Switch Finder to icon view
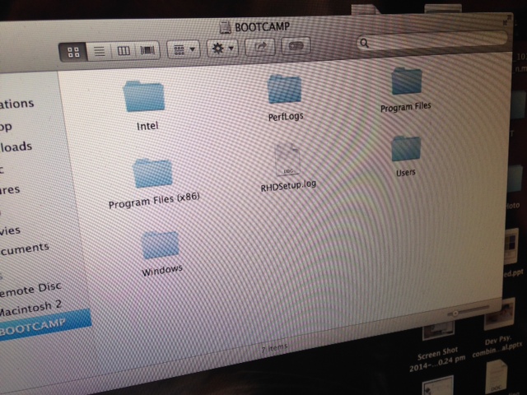This screenshot has height=395, width=527. click(73, 53)
